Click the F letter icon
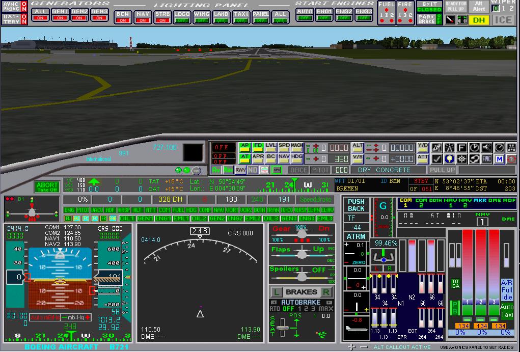 pyautogui.click(x=461, y=148)
